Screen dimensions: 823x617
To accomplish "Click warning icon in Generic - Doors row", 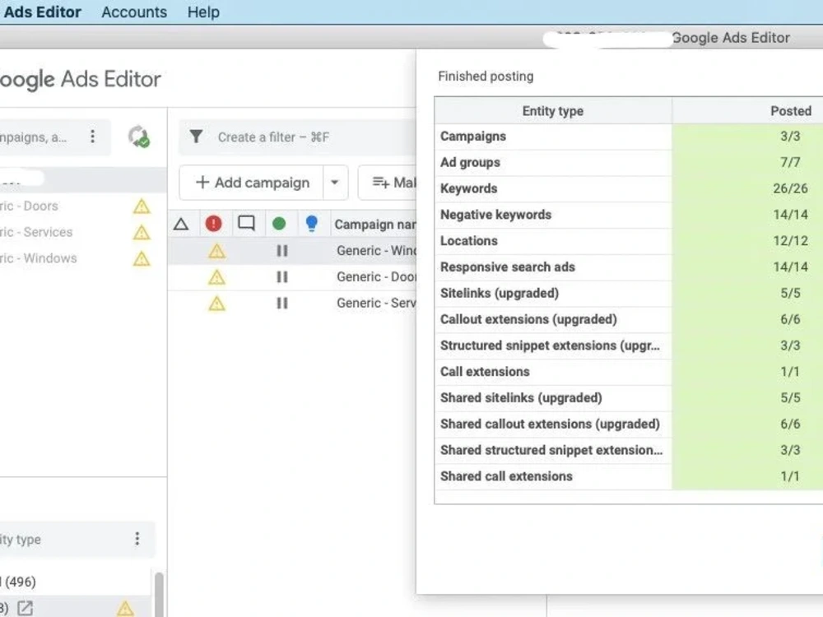I will [x=216, y=277].
